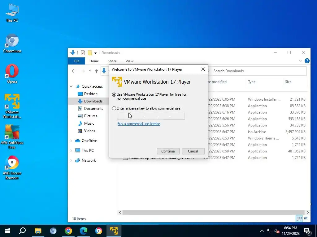The height and width of the screenshot is (237, 317).
Task: Open AVG Secure Browser desktop shortcut
Action: (x=12, y=167)
